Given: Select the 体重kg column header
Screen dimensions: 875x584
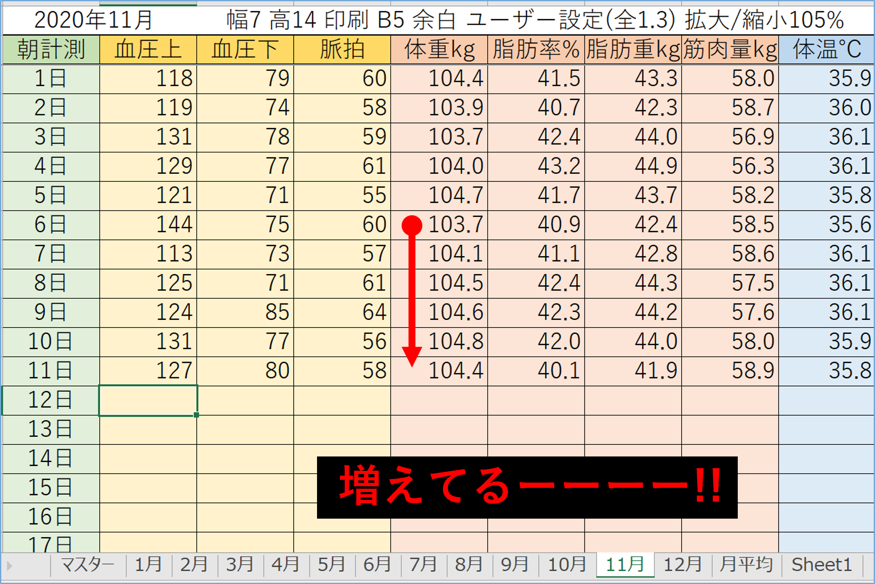Looking at the screenshot, I should tap(439, 49).
